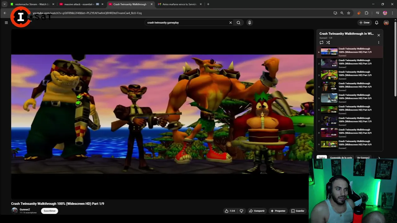Screen dimensions: 397x223
Task: Open the YouTube hamburger guide menu
Action: point(6,23)
